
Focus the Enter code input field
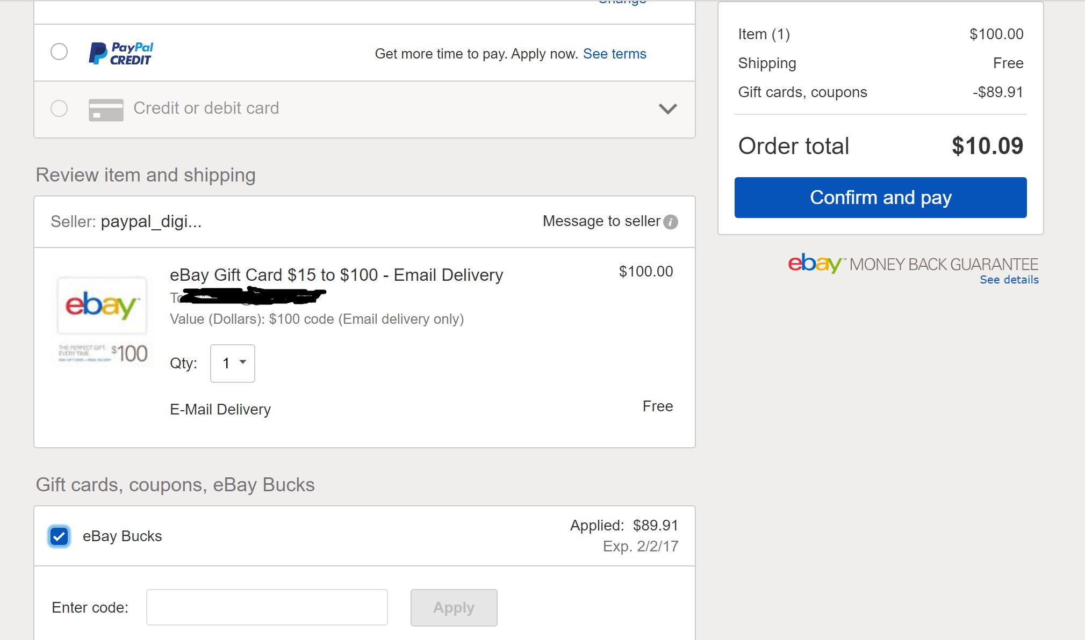[267, 607]
